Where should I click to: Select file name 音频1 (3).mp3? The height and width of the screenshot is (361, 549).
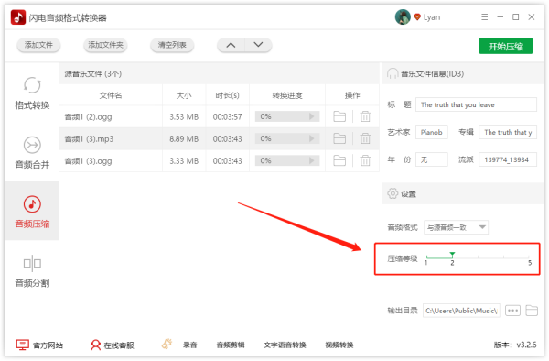[x=89, y=139]
